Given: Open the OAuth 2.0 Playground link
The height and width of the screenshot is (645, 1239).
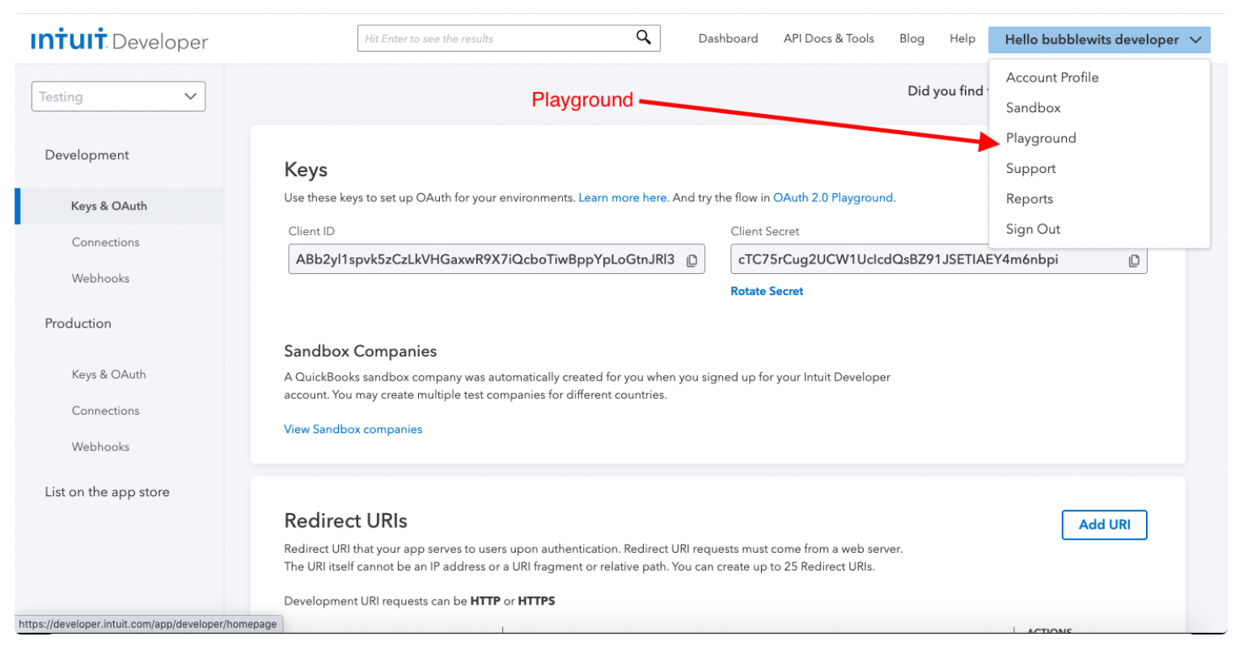Looking at the screenshot, I should [x=833, y=197].
